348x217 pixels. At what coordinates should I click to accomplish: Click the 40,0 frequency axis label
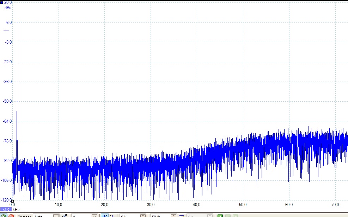pos(197,205)
